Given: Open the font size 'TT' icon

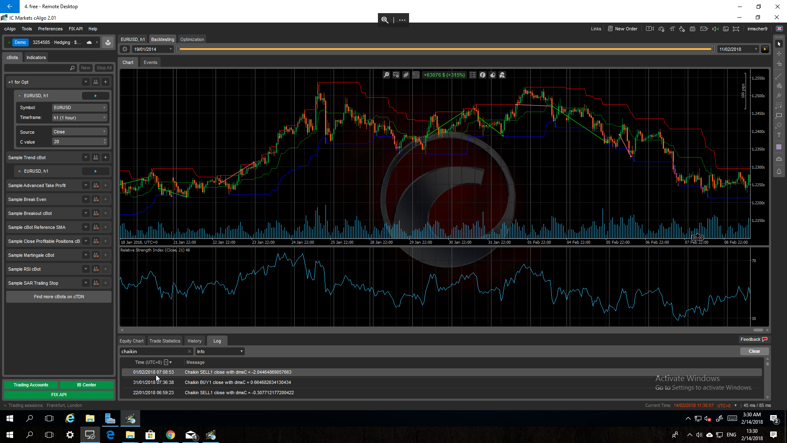Looking at the screenshot, I should tap(672, 29).
